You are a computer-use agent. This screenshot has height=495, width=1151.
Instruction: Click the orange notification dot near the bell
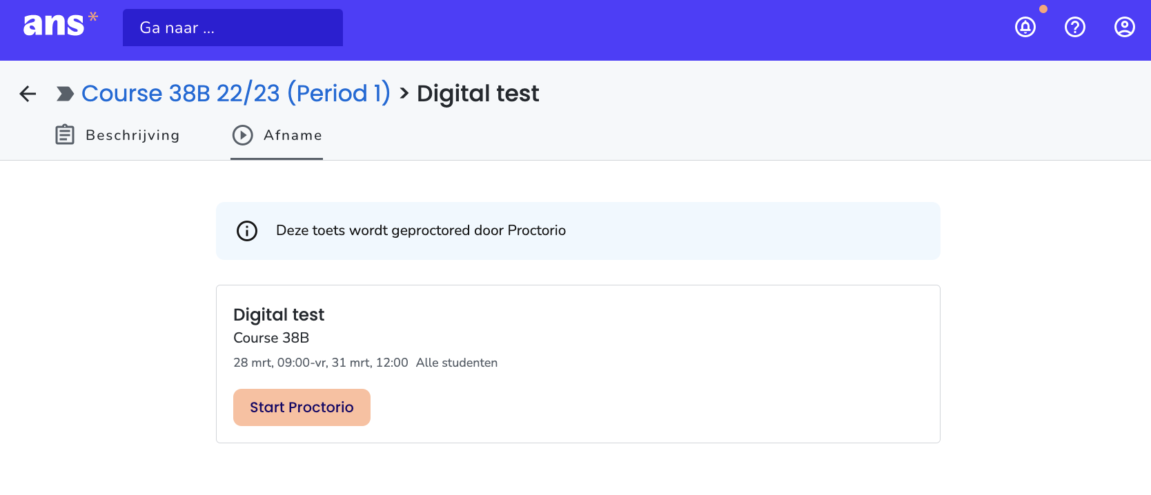tap(1043, 9)
